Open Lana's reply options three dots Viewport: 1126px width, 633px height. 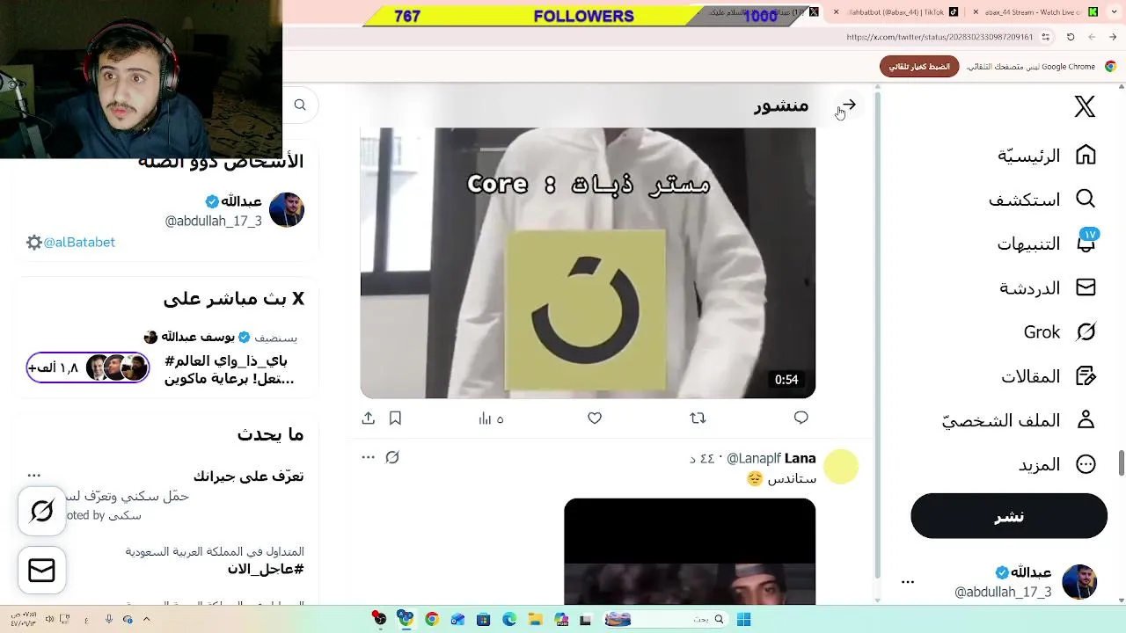[x=368, y=457]
